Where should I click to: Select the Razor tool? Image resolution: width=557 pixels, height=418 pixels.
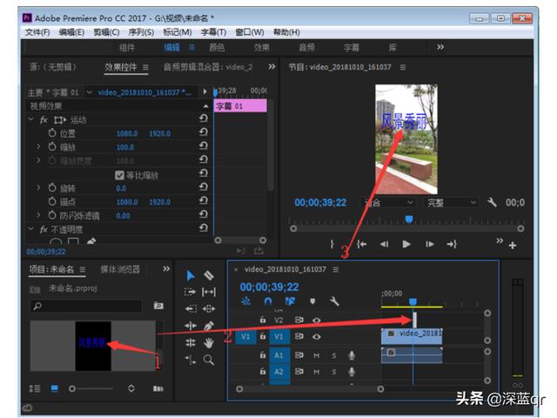(209, 275)
